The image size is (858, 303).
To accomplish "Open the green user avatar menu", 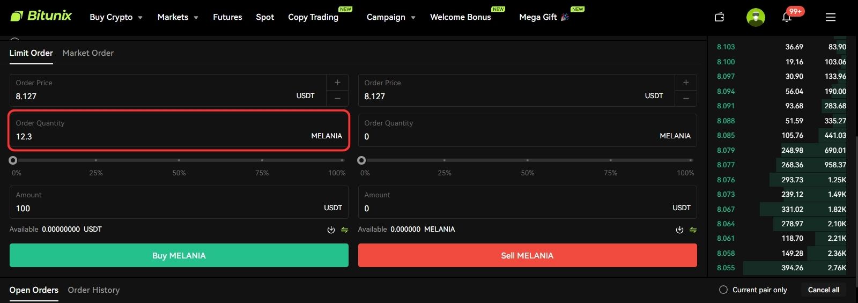I will click(x=756, y=17).
